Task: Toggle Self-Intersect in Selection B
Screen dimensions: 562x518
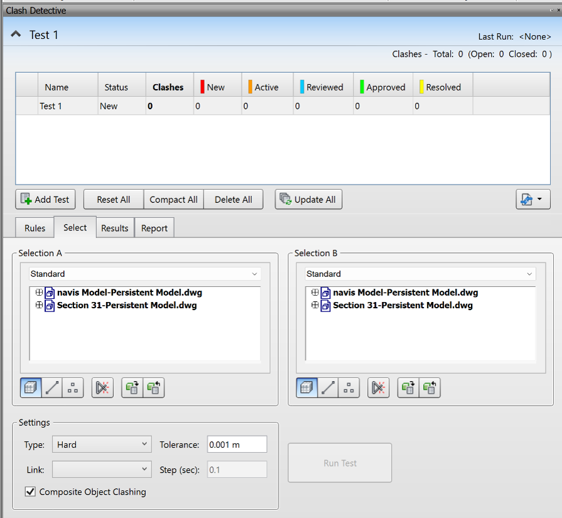Action: tap(379, 387)
